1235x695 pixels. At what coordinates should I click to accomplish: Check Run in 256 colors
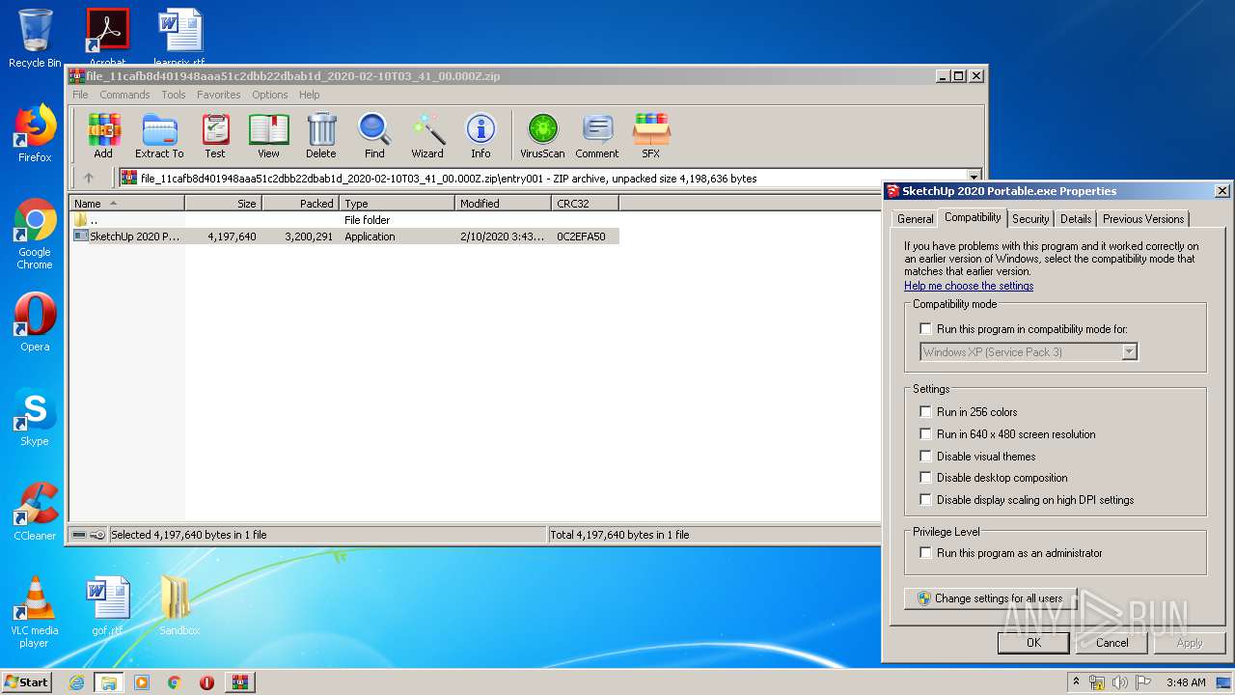[x=926, y=412]
